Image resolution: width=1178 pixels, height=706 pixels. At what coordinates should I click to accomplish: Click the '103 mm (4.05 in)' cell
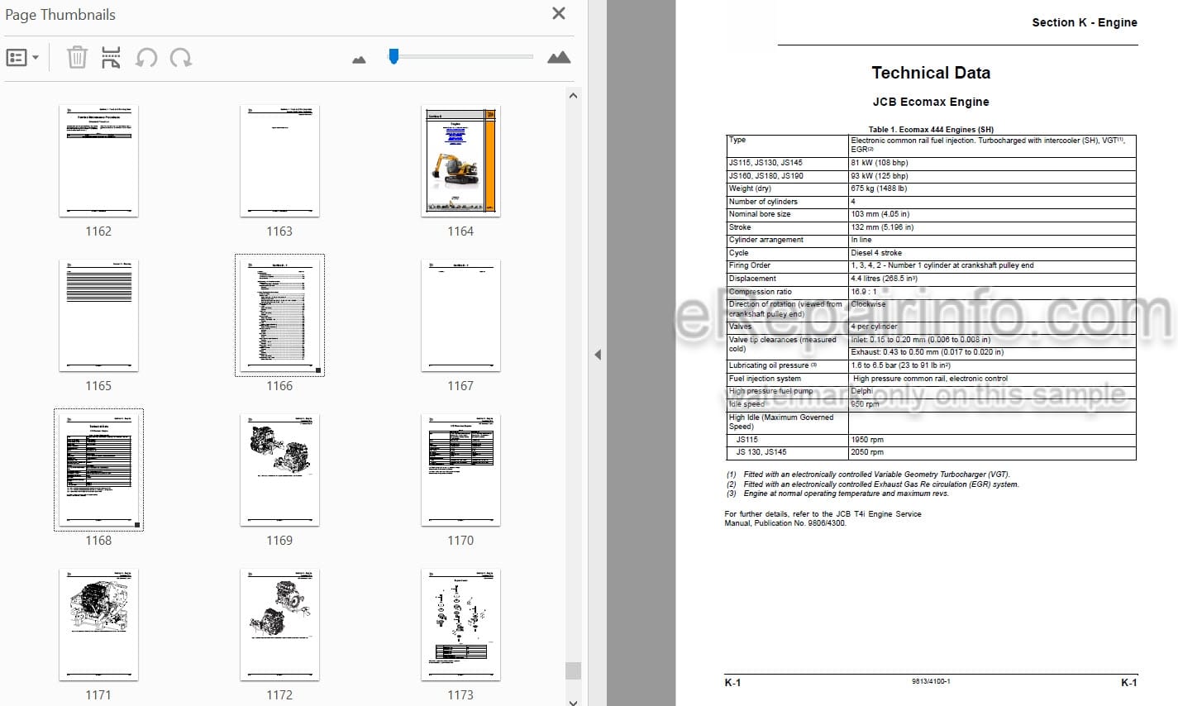[992, 214]
